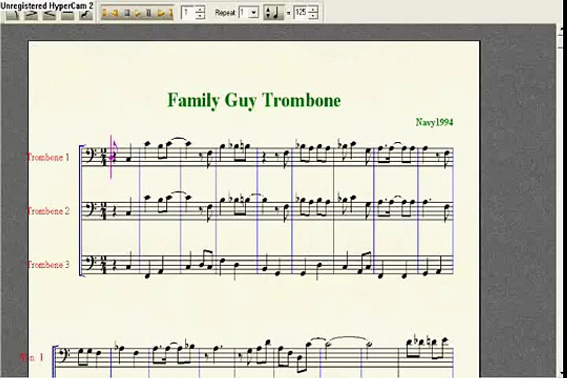567x378 pixels.
Task: Select the "Trombone 3" staff label
Action: (x=48, y=265)
